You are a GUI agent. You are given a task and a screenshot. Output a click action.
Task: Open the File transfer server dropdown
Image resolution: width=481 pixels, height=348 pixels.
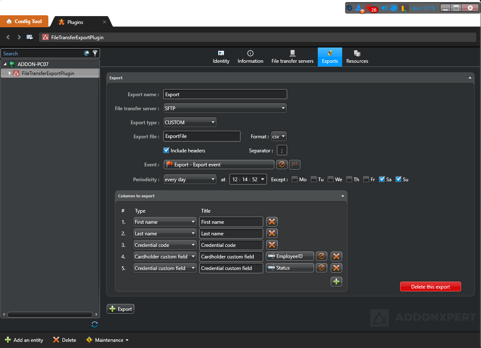pos(225,108)
